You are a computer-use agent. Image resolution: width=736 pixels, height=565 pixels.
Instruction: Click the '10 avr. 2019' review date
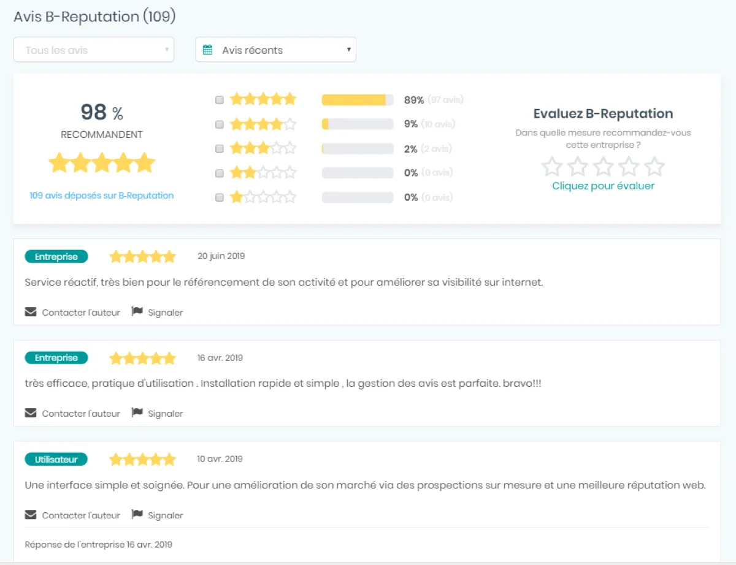click(220, 458)
